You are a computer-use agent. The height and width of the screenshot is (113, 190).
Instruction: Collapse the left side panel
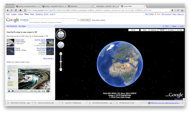tap(54, 26)
